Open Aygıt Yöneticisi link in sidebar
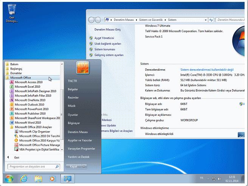The width and height of the screenshot is (248, 186). click(x=104, y=38)
